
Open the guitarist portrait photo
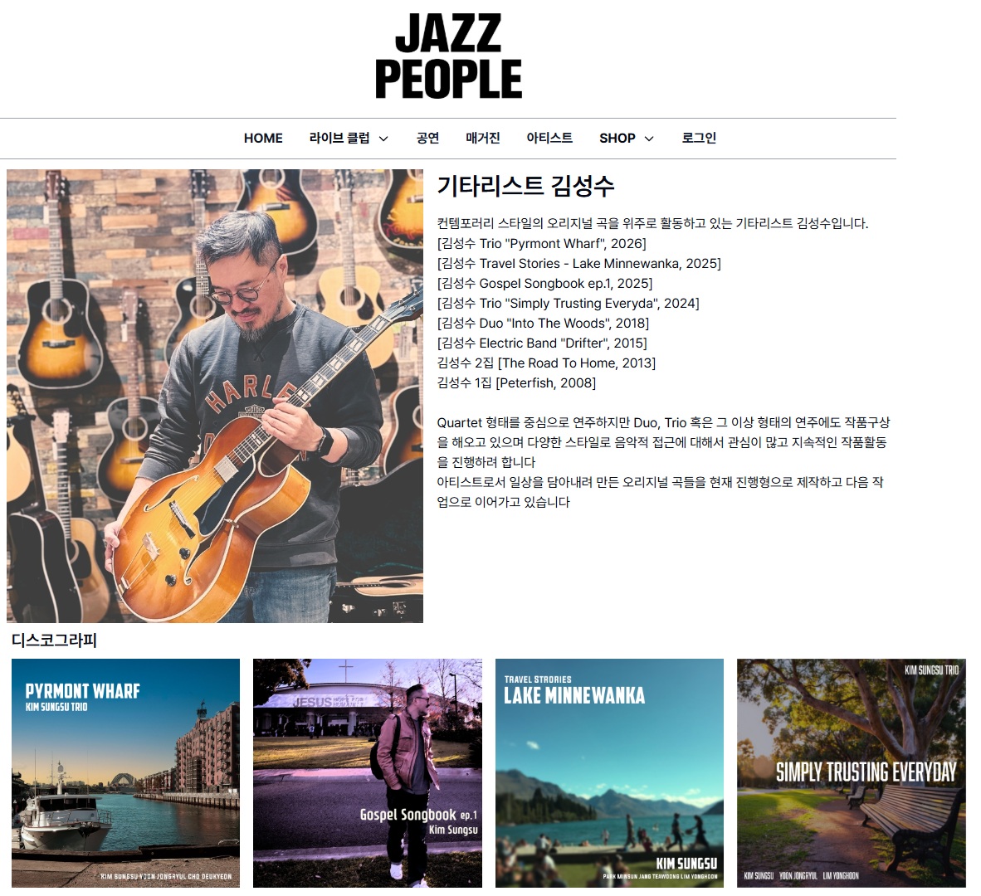click(x=215, y=396)
